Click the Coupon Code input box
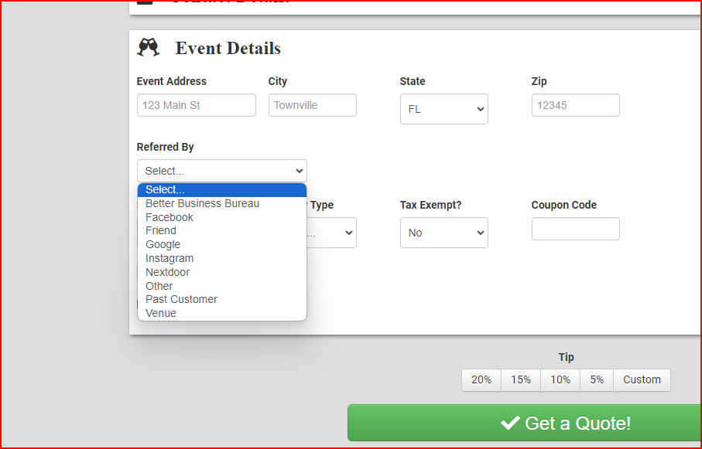The width and height of the screenshot is (702, 449). click(575, 229)
